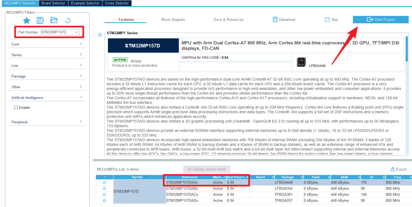The width and height of the screenshot is (412, 207).
Task: Click the ACTIVE status badge
Action: tap(120, 60)
